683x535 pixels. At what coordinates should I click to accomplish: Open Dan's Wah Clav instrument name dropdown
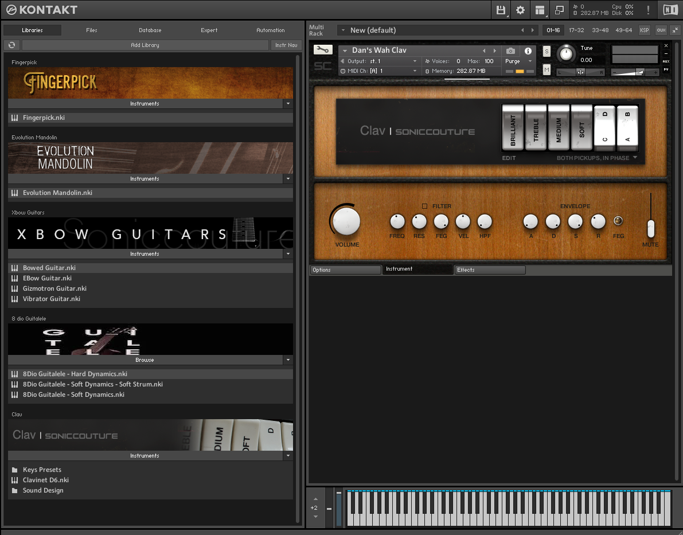[345, 50]
